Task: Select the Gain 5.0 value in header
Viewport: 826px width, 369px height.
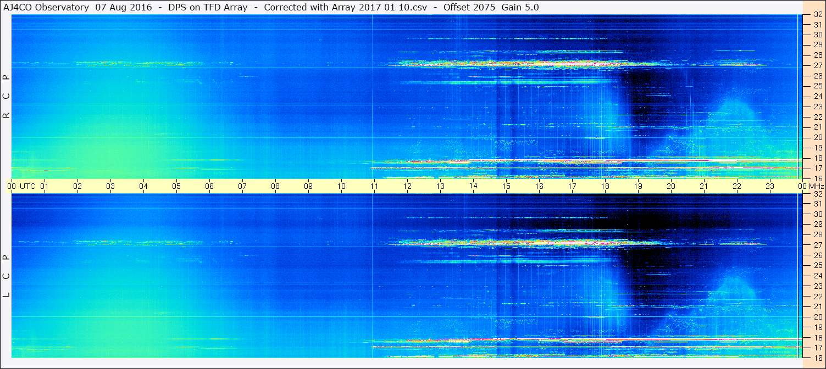Action: click(520, 7)
